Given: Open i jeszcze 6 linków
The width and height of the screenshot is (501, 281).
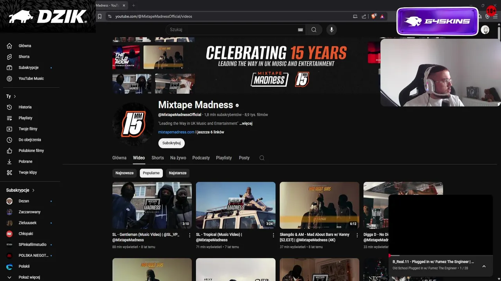Looking at the screenshot, I should pos(210,132).
